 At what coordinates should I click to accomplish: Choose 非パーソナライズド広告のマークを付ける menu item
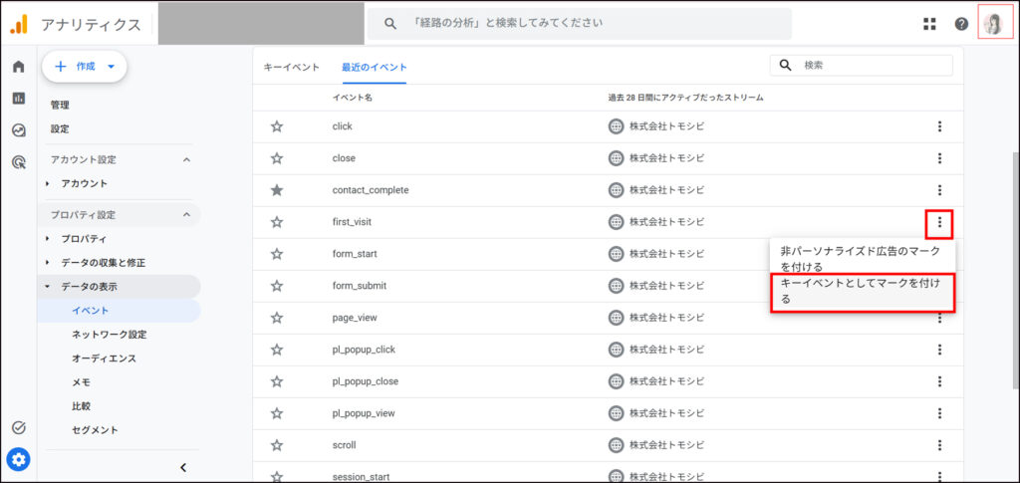[x=863, y=259]
